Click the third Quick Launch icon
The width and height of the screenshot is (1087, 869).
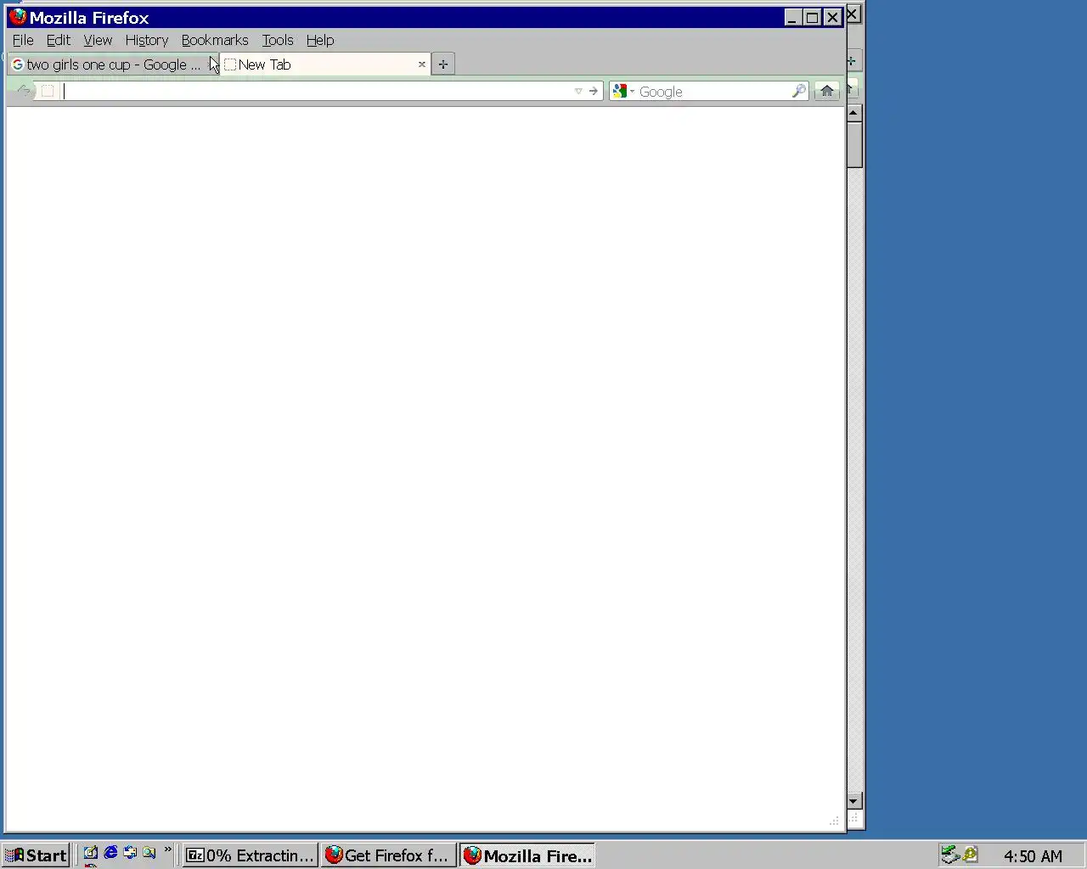click(130, 853)
